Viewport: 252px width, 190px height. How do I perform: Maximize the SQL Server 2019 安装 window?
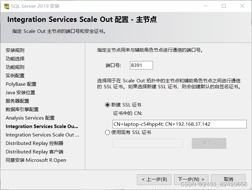coord(224,6)
